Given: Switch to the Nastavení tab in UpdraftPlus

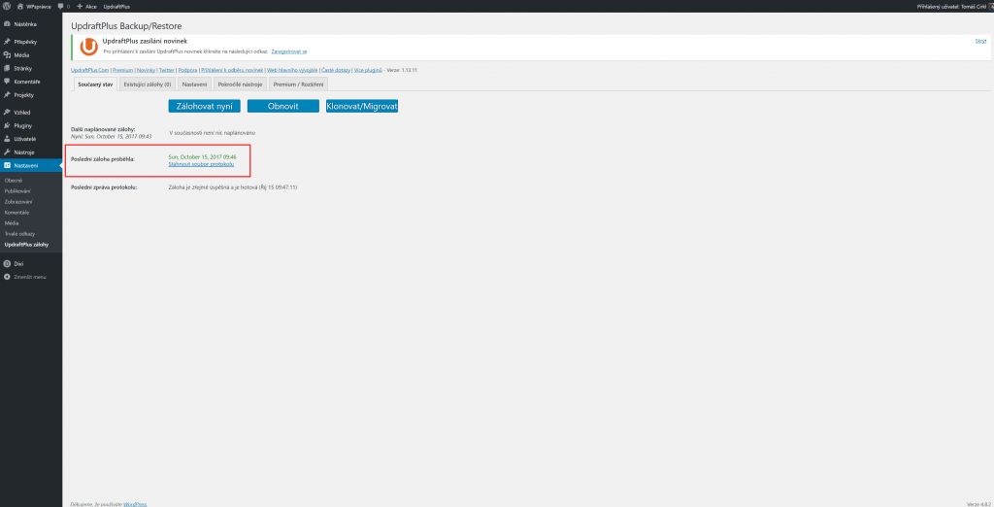Looking at the screenshot, I should (194, 84).
